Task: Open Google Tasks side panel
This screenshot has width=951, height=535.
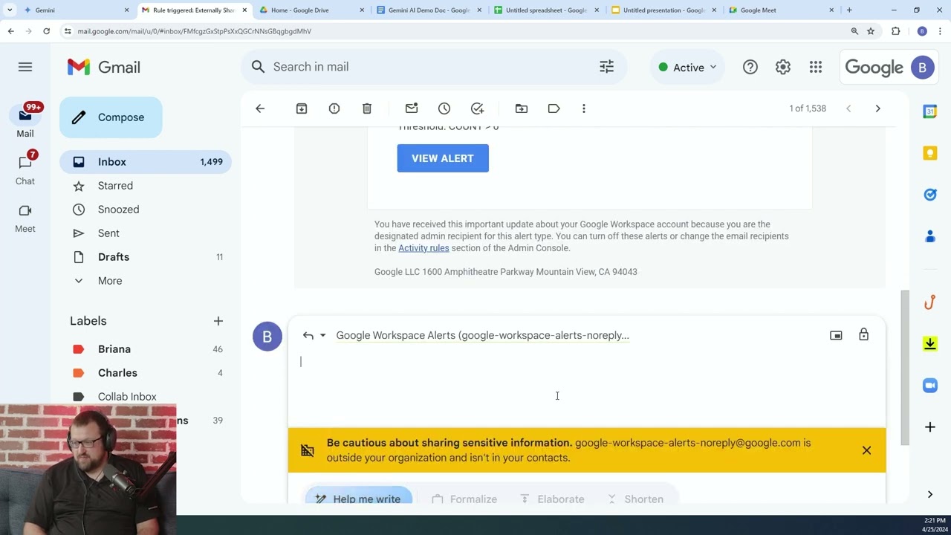Action: (930, 195)
